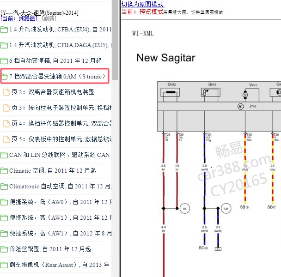
Task: Click folder icon for 保险丝配置
Action: coord(4,249)
